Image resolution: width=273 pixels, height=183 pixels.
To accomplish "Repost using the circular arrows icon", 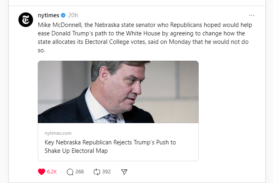I will (96, 172).
